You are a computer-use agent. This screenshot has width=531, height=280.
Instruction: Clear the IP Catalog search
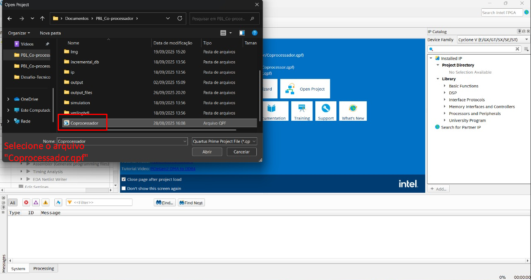click(517, 49)
